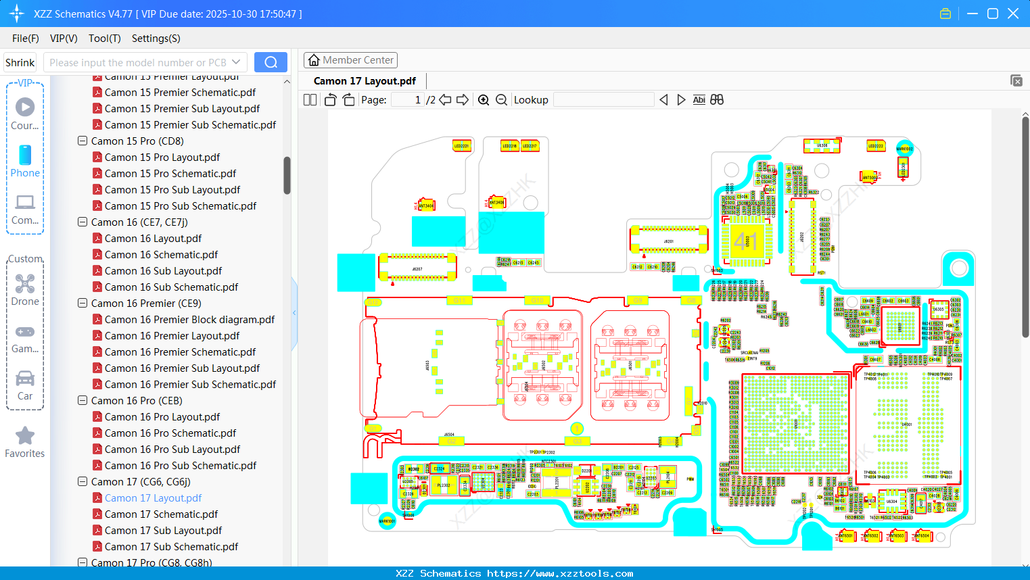
Task: Open Camon 15 Premier Sub Layout.pdf
Action: pyautogui.click(x=182, y=109)
